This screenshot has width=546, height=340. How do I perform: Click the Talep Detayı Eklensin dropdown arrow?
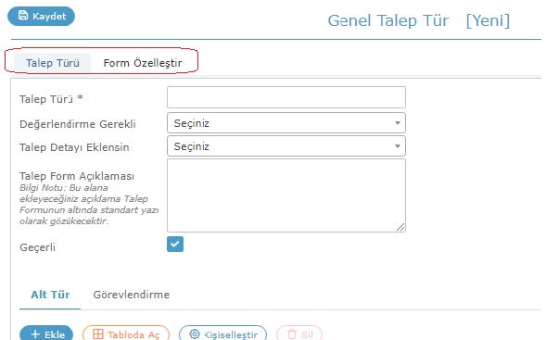[398, 146]
